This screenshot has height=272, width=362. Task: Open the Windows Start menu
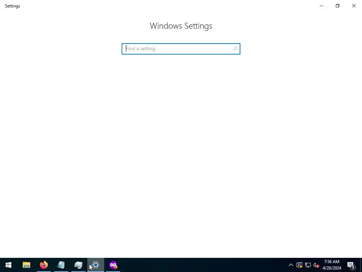click(x=8, y=265)
